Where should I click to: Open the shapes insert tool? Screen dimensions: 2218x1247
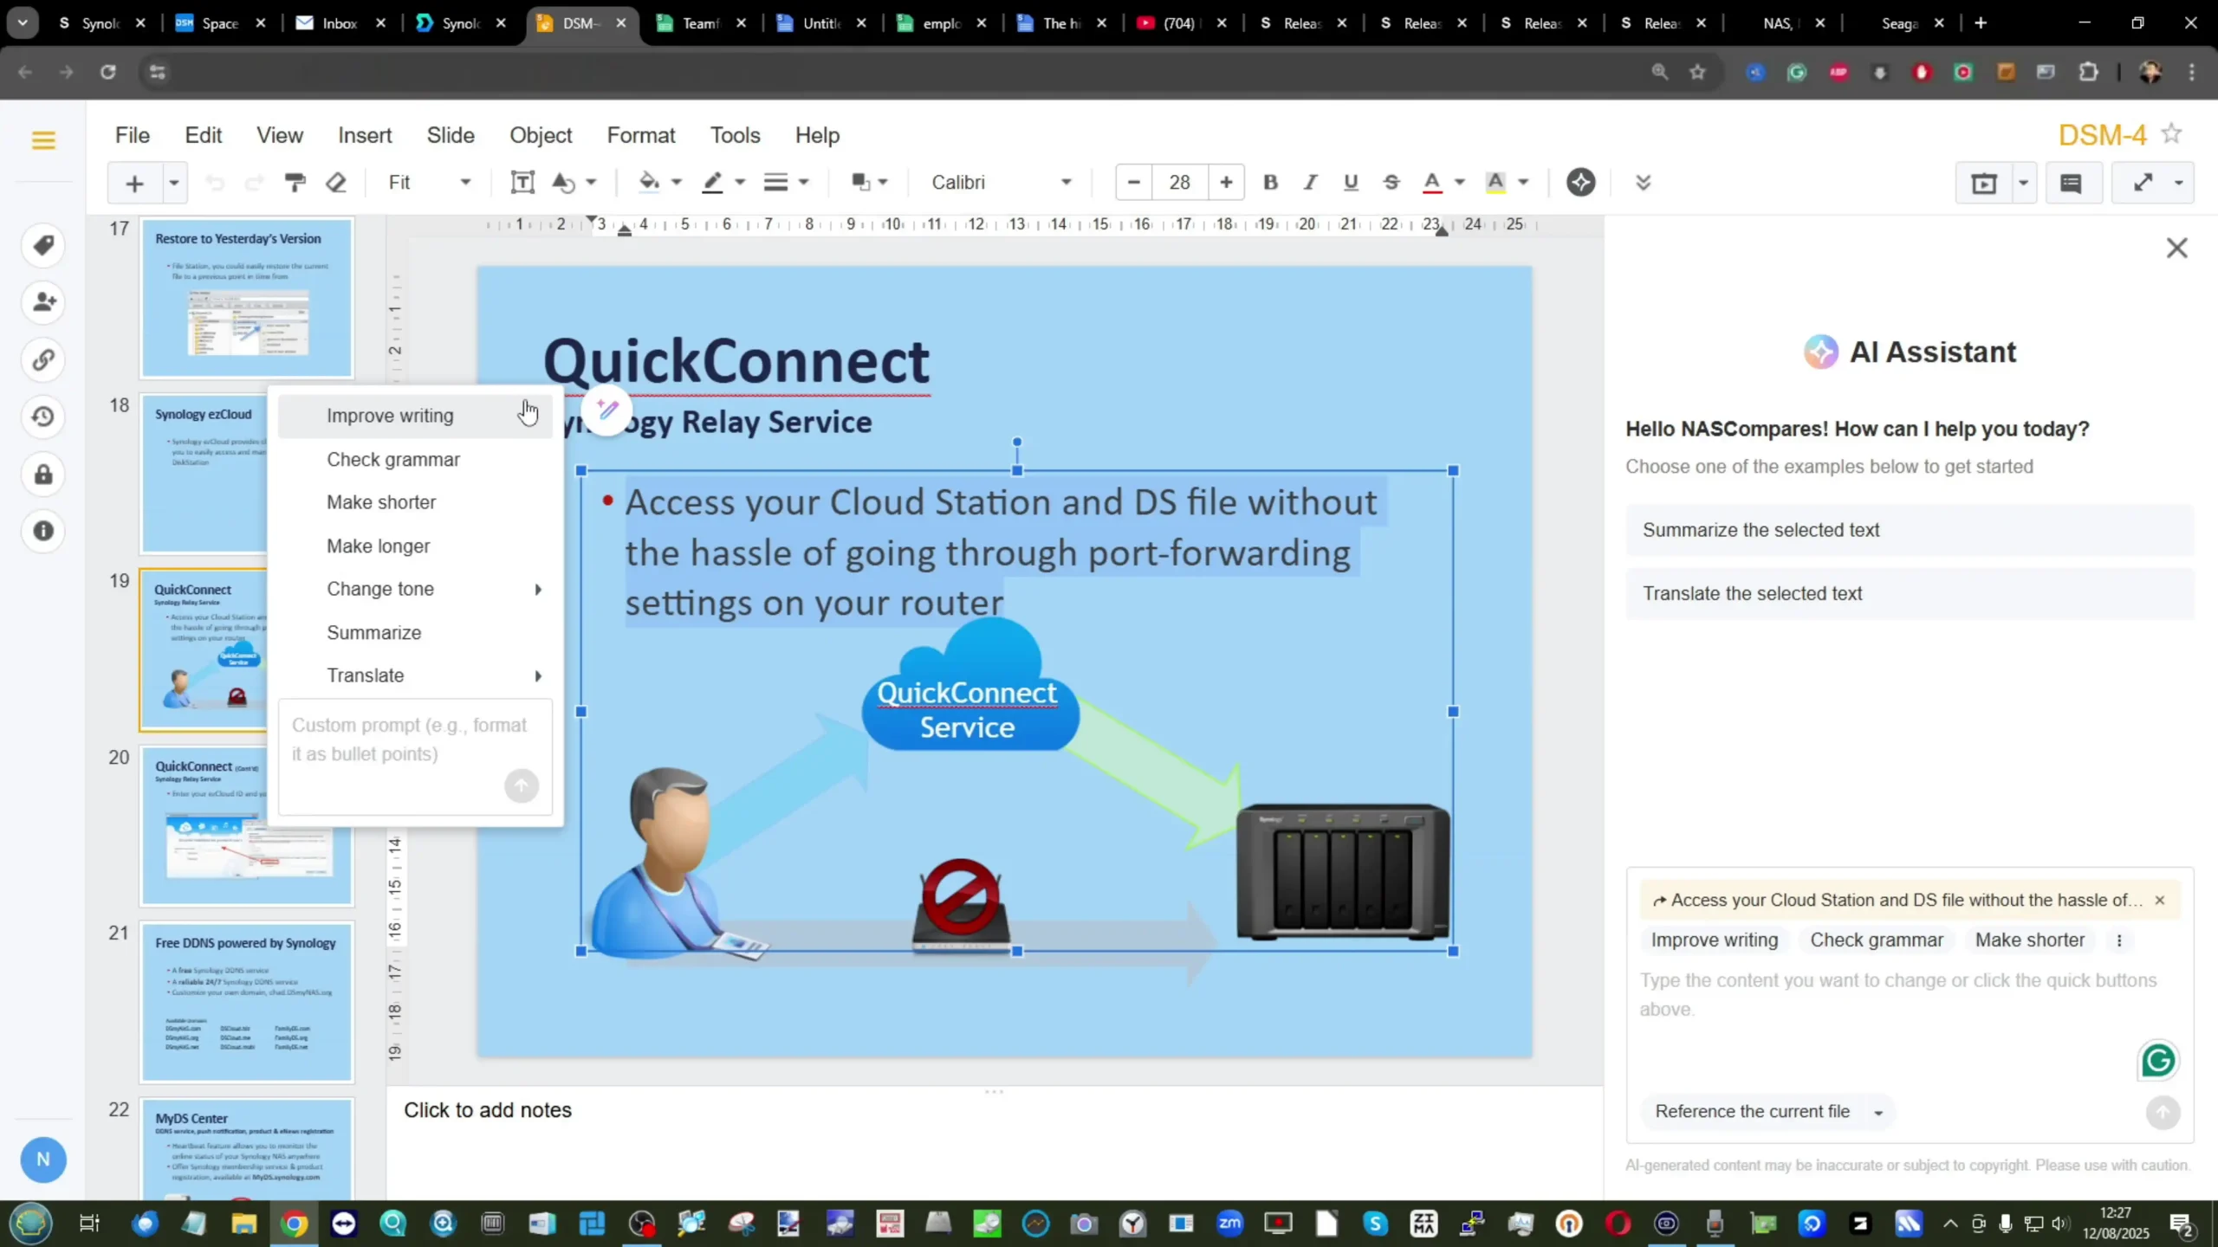(564, 182)
